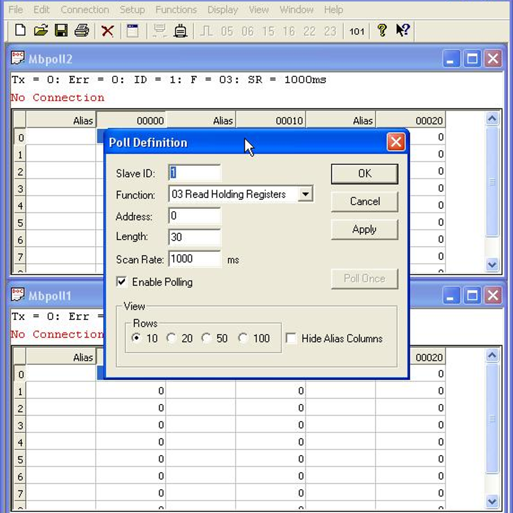Click the disconnect plug toolbar icon
This screenshot has width=513, height=513.
(180, 31)
